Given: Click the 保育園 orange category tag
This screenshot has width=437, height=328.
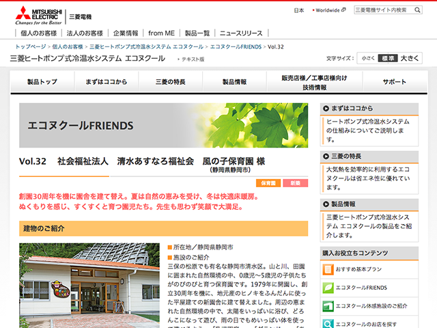Looking at the screenshot, I should click(268, 183).
